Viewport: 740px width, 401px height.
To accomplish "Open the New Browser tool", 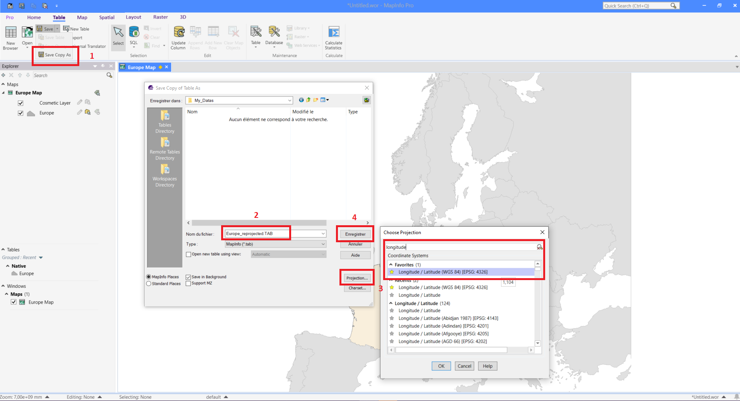I will coord(10,37).
